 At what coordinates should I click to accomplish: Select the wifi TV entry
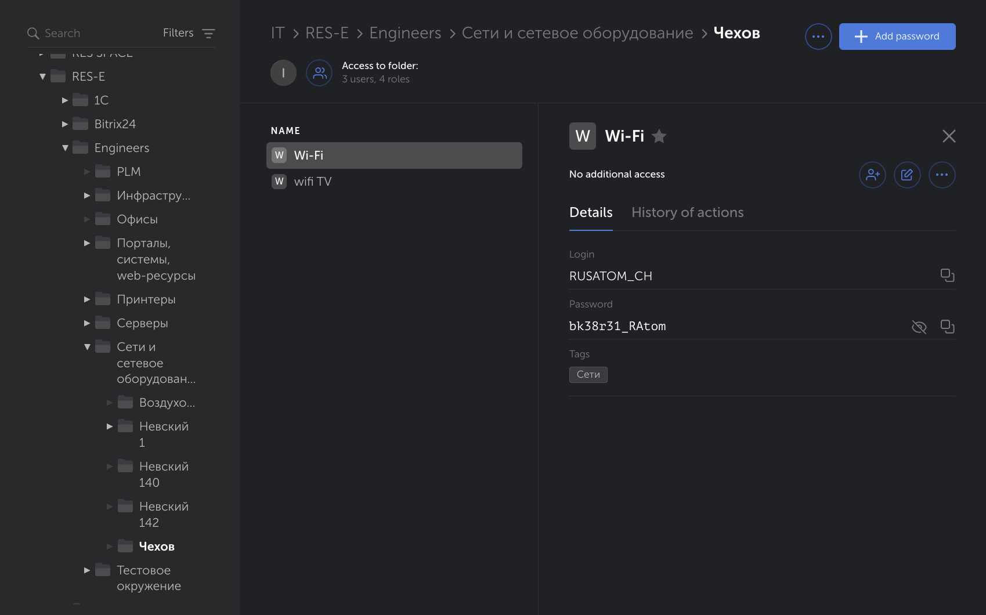click(x=313, y=182)
